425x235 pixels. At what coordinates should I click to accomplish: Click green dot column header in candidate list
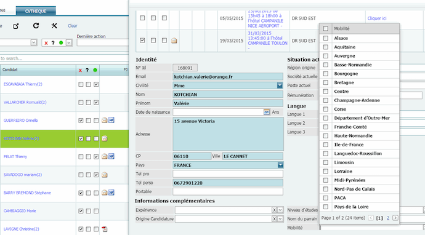95,70
